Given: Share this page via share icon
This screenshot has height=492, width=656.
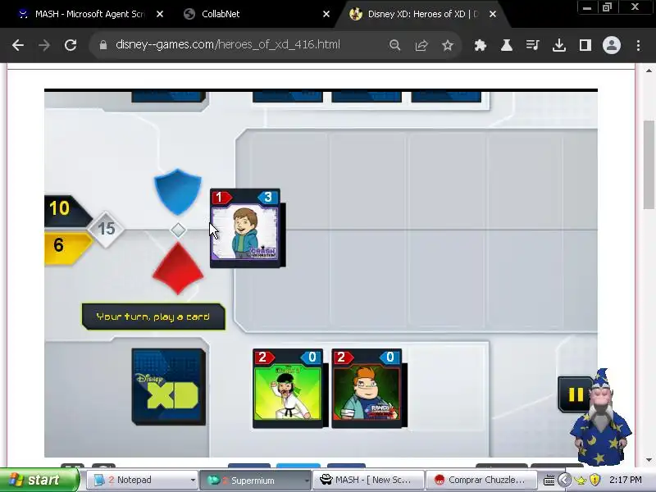Looking at the screenshot, I should tap(421, 45).
